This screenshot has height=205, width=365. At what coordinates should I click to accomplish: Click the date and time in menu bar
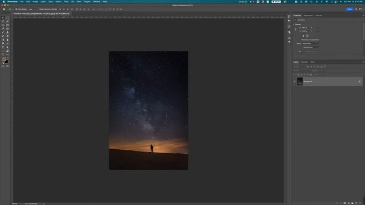[353, 2]
